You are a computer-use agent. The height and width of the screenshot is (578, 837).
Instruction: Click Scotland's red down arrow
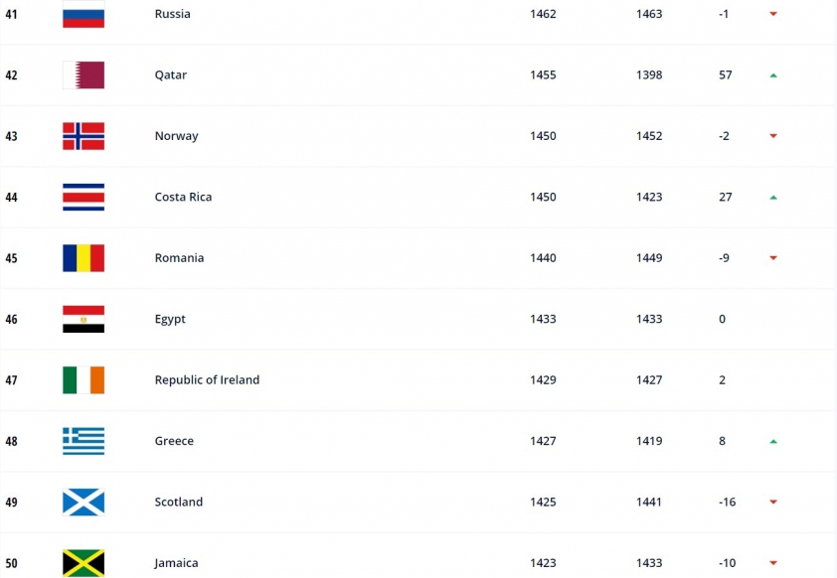[773, 502]
